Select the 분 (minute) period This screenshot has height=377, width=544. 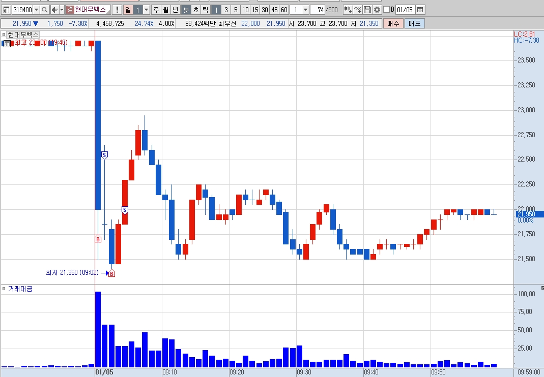(x=186, y=10)
